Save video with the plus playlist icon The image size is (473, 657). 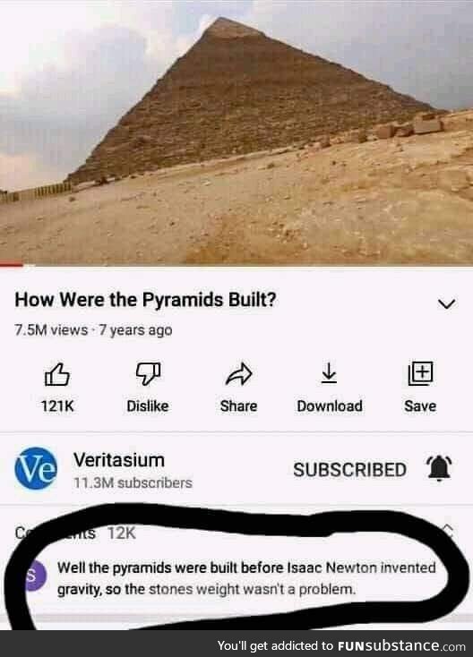[x=420, y=373]
